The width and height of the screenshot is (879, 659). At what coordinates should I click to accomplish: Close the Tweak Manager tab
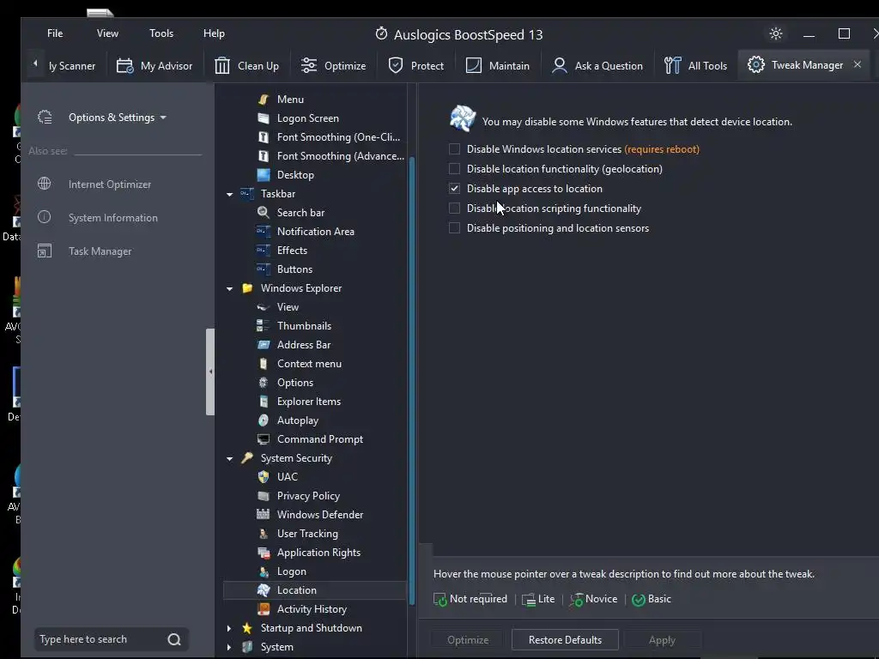tap(858, 64)
